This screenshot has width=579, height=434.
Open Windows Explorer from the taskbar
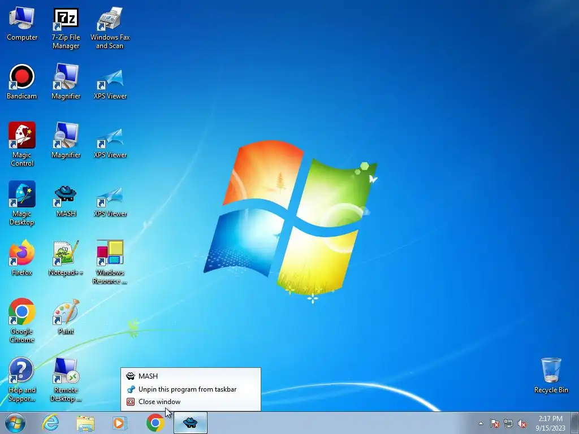(x=85, y=423)
